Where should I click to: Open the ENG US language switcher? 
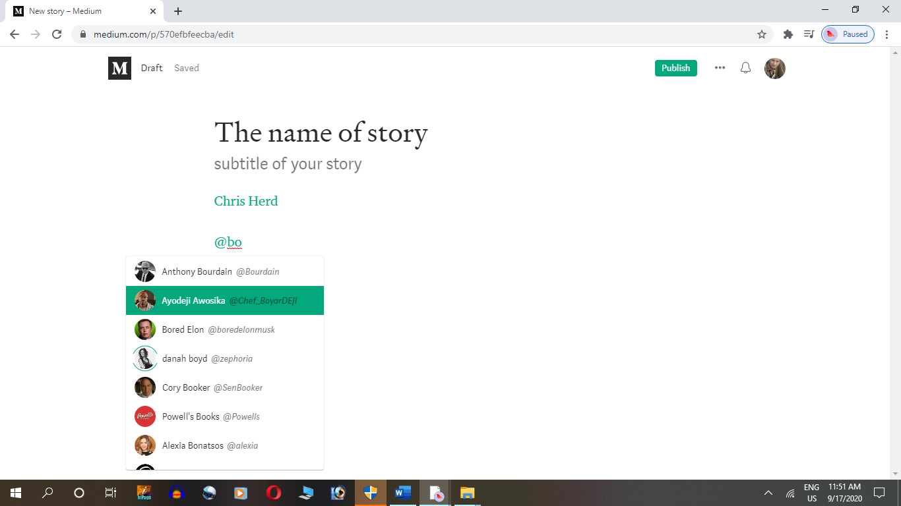tap(812, 493)
